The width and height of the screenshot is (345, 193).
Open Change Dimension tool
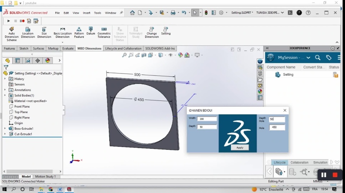(152, 32)
